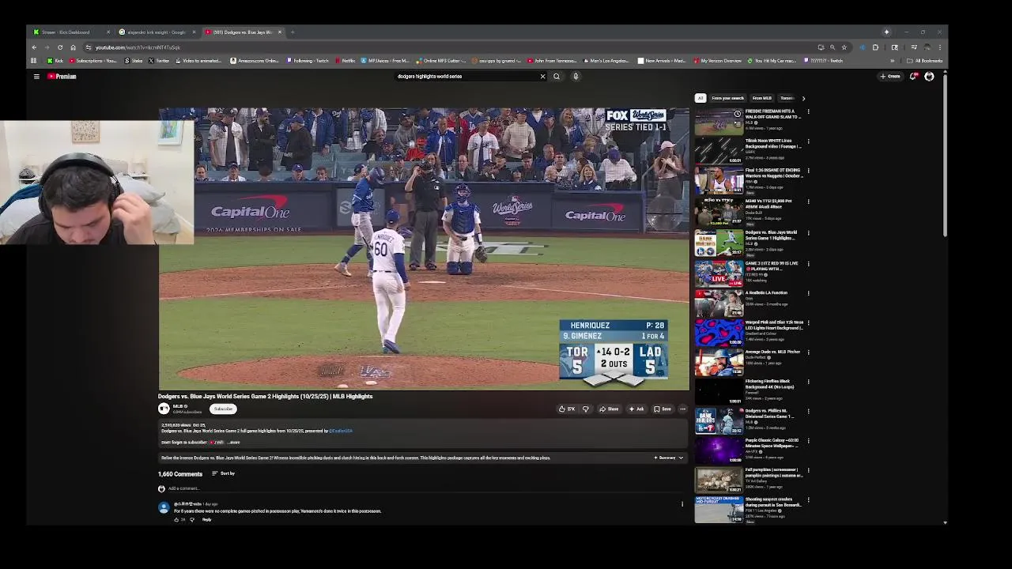Open the My Verizon Overview bookmark

click(x=717, y=61)
